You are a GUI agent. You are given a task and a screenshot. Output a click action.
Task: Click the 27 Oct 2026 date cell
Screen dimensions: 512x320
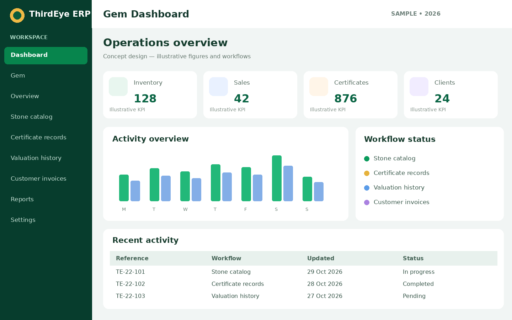coord(325,296)
